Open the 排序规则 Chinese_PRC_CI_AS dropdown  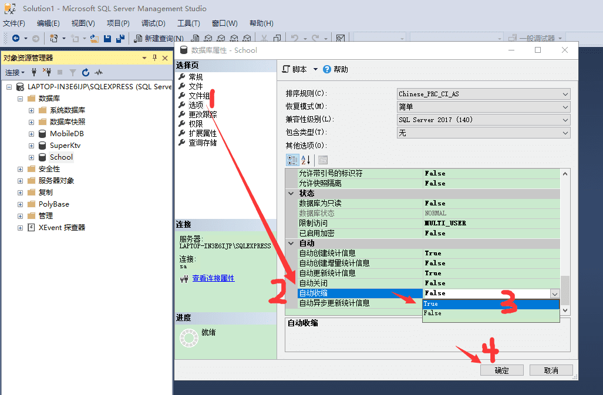pos(483,94)
